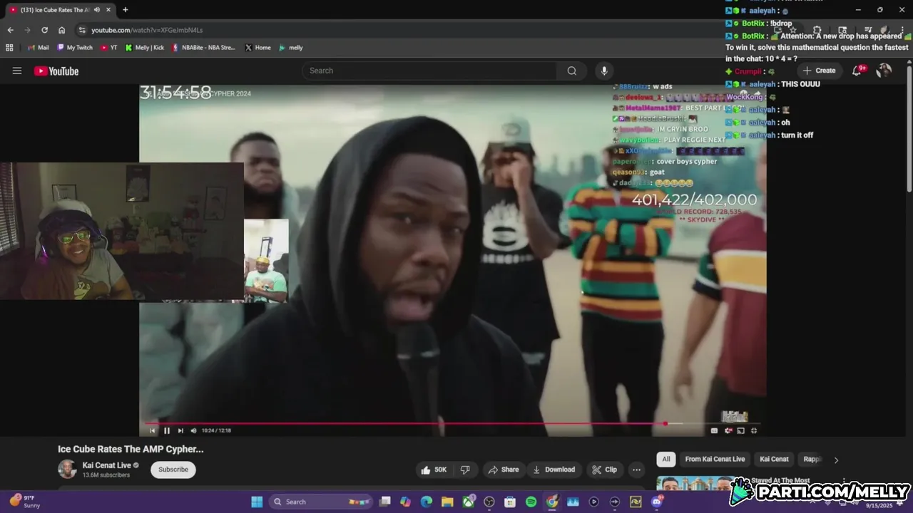
Task: Focus the YouTube search field
Action: 431,71
